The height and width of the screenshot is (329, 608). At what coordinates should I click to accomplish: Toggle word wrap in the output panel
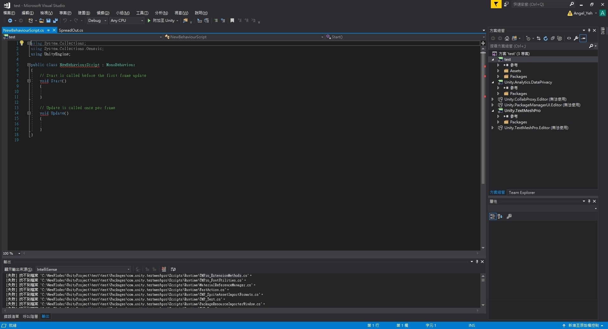coord(173,269)
